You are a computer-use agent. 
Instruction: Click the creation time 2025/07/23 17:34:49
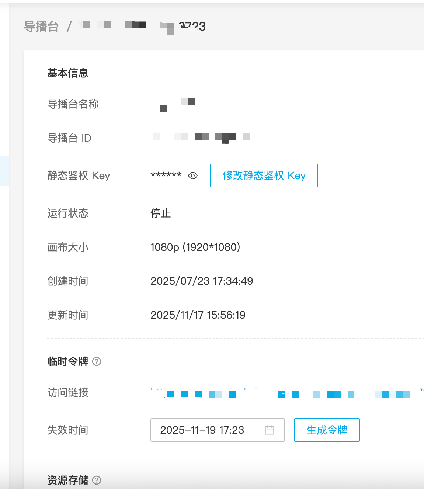pyautogui.click(x=202, y=281)
